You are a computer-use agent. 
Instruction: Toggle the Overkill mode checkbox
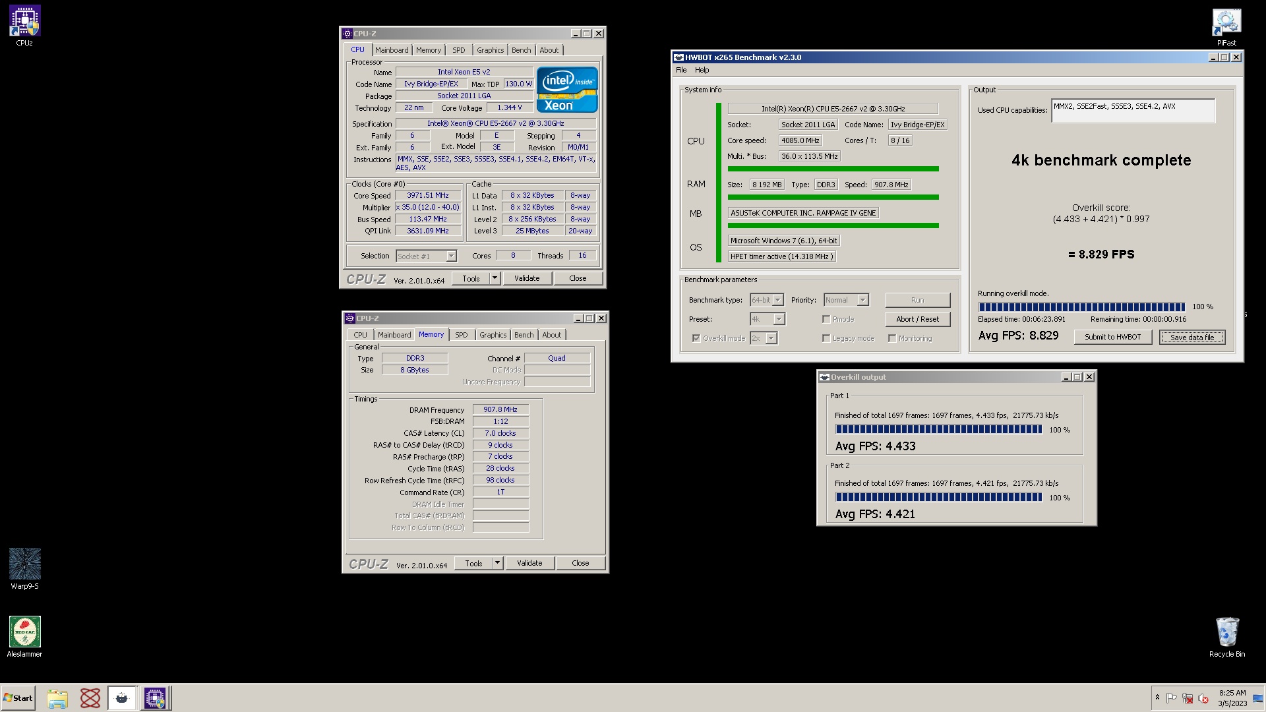coord(696,338)
